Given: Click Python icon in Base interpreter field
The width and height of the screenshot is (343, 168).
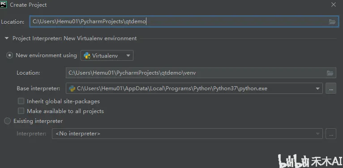Looking at the screenshot, I should [x=72, y=88].
